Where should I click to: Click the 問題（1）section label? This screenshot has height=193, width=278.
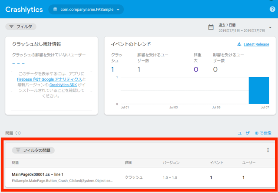(x=13, y=133)
